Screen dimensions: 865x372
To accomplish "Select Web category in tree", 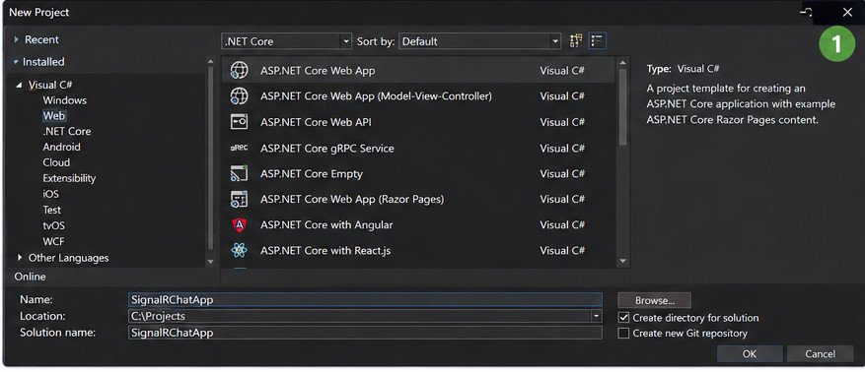I will (54, 115).
